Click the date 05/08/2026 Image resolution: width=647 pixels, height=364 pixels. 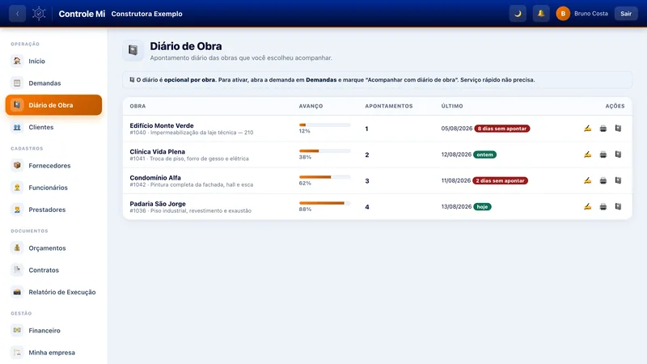click(457, 129)
